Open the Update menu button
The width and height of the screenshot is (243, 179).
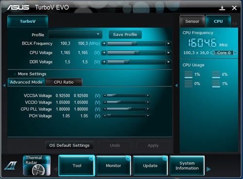(150, 165)
